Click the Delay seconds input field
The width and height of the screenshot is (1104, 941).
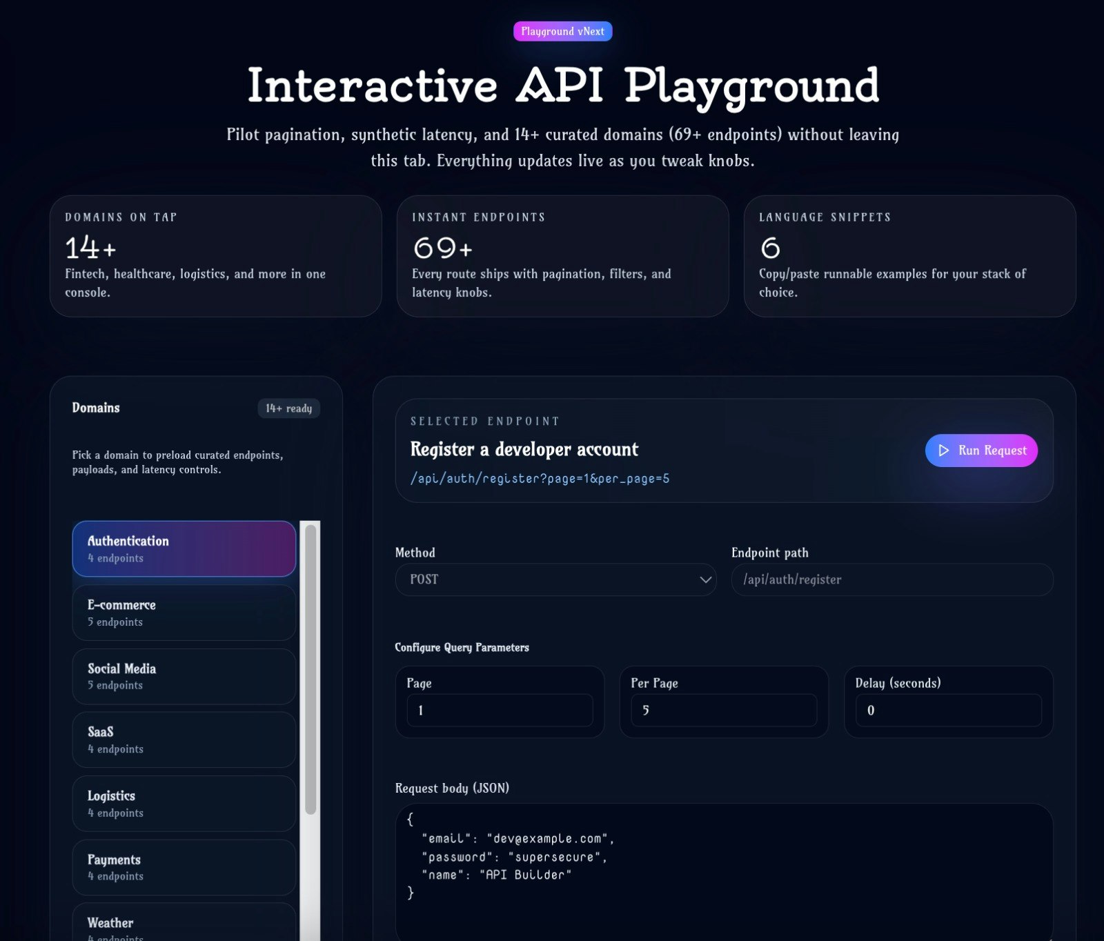(947, 710)
